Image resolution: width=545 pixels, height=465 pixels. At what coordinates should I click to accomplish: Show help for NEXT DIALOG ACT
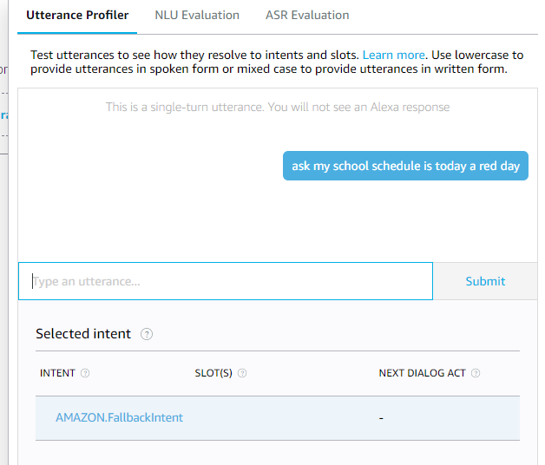point(476,374)
